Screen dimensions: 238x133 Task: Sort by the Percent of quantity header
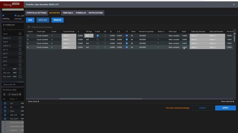146,31
